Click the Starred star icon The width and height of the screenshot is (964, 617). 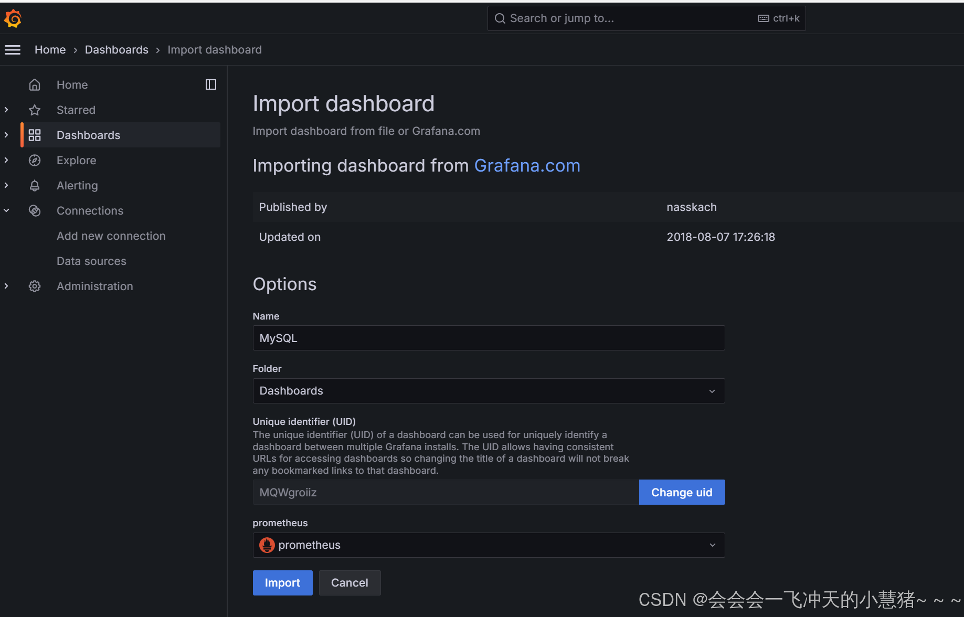tap(35, 110)
